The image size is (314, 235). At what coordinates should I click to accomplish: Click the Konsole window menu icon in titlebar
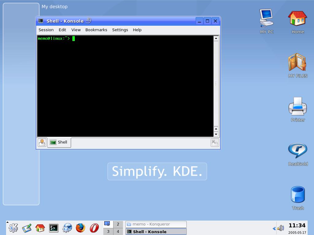[41, 21]
